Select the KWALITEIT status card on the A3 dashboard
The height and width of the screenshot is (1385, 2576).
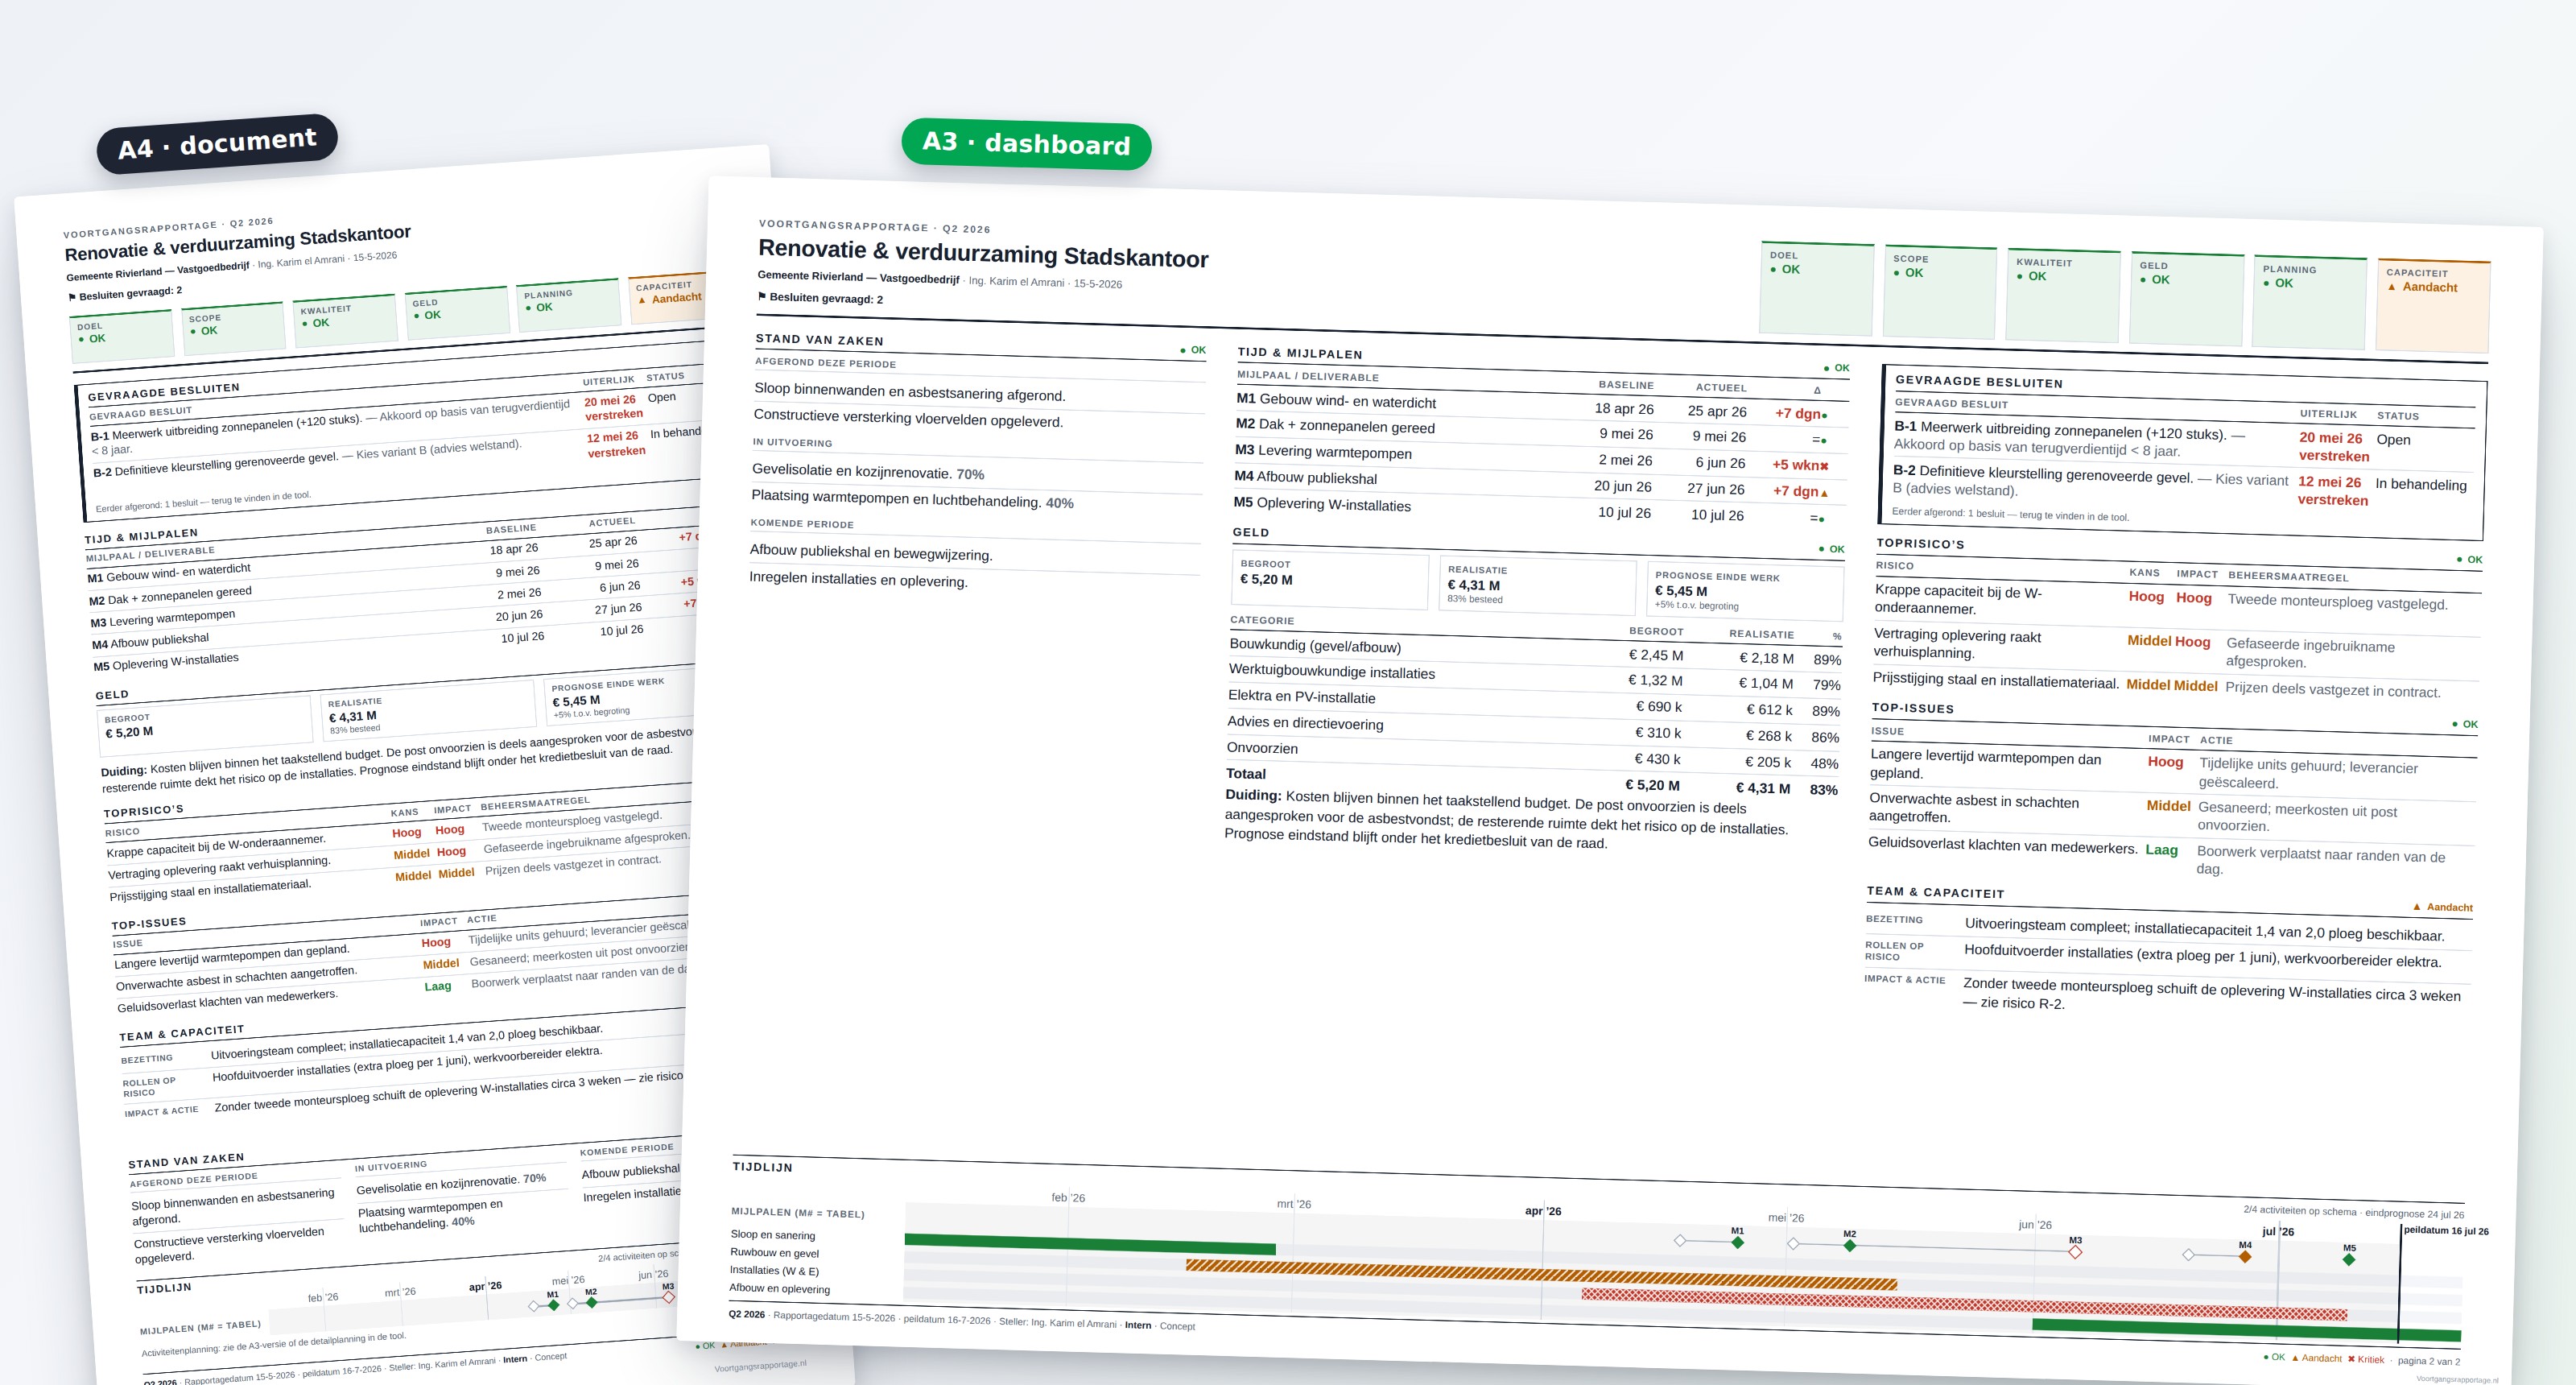pos(2062,296)
